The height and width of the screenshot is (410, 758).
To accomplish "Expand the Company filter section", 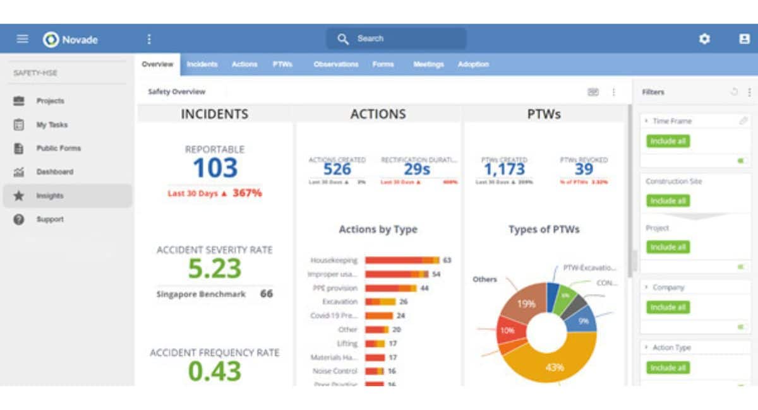I will (x=647, y=287).
